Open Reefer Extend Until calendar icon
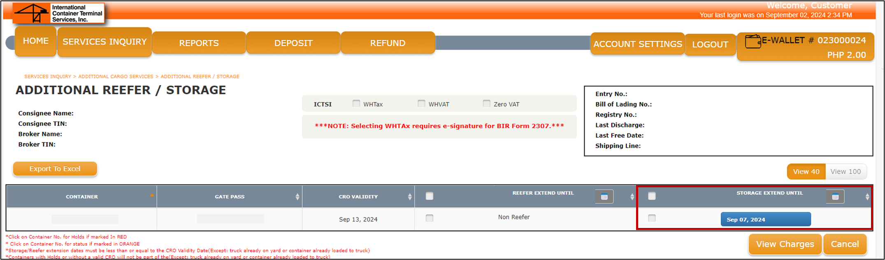The image size is (885, 260). pyautogui.click(x=604, y=197)
